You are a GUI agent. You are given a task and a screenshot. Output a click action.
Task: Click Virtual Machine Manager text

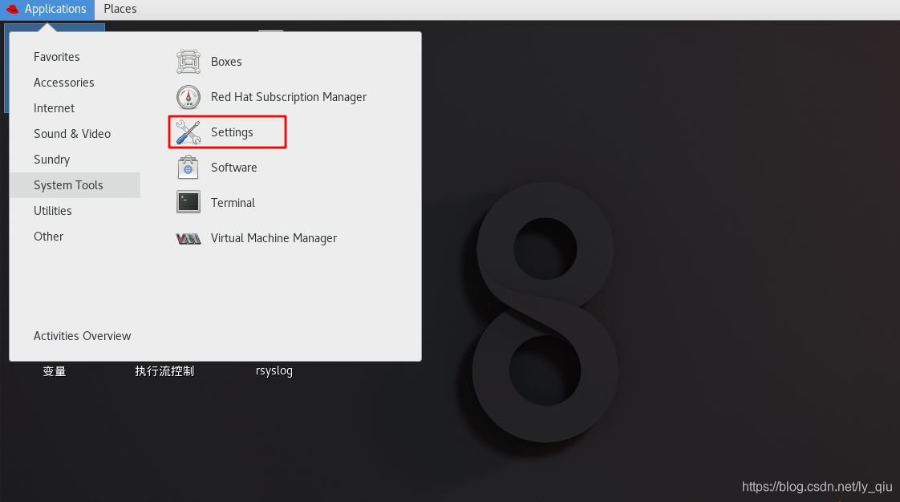coord(274,238)
